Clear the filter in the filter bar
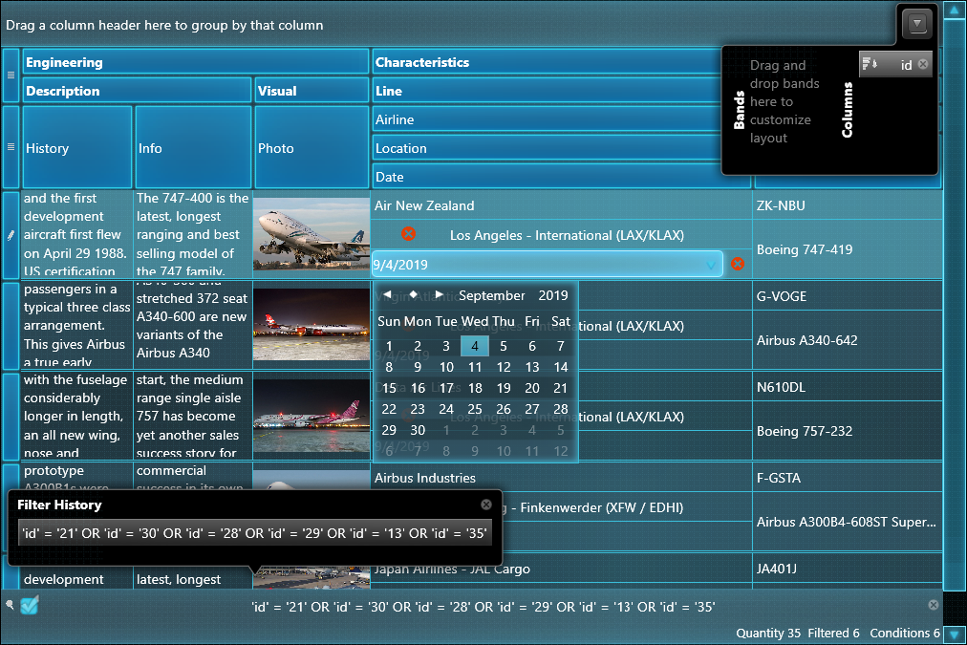967x645 pixels. [934, 605]
